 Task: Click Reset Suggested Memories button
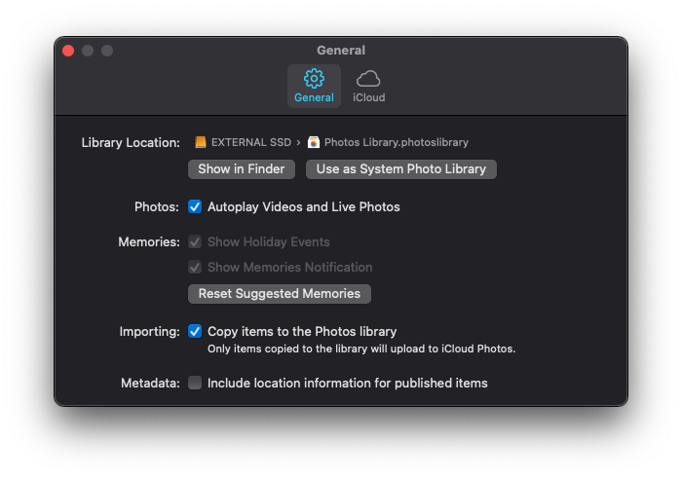(x=280, y=294)
